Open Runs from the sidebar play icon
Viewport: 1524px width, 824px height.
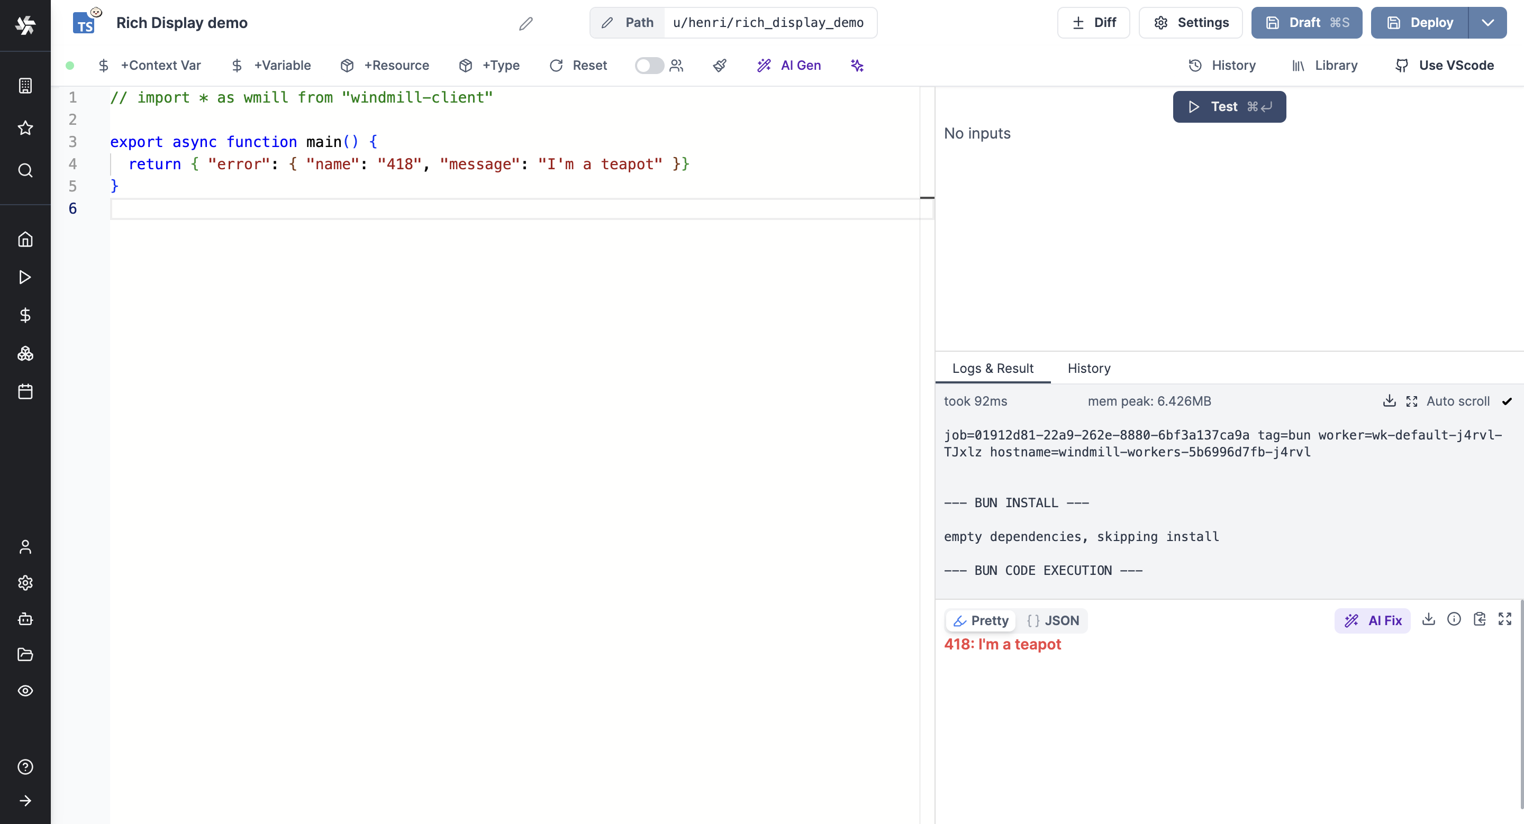click(25, 277)
